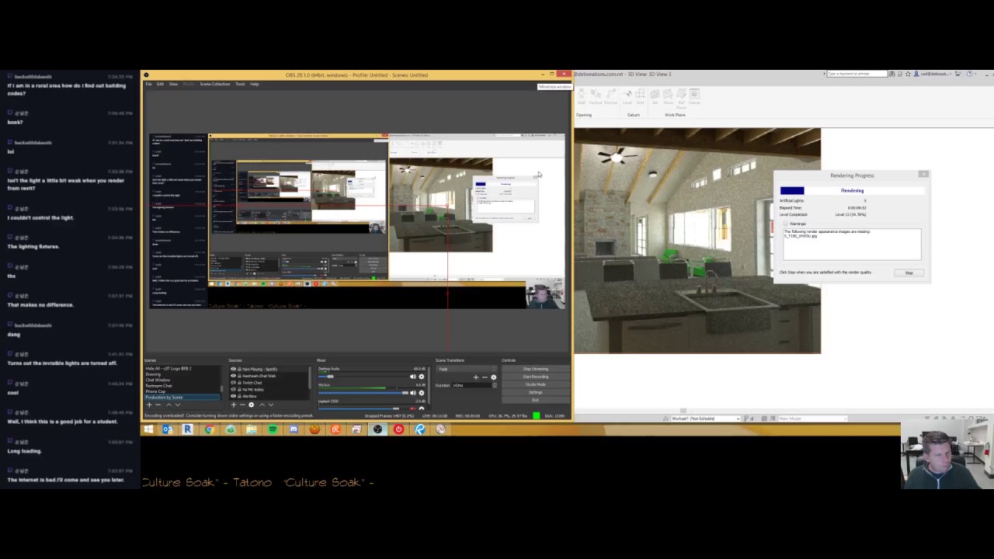Screen dimensions: 994x559
Task: Toggle visibility of No Mic today source
Action: pyautogui.click(x=233, y=389)
